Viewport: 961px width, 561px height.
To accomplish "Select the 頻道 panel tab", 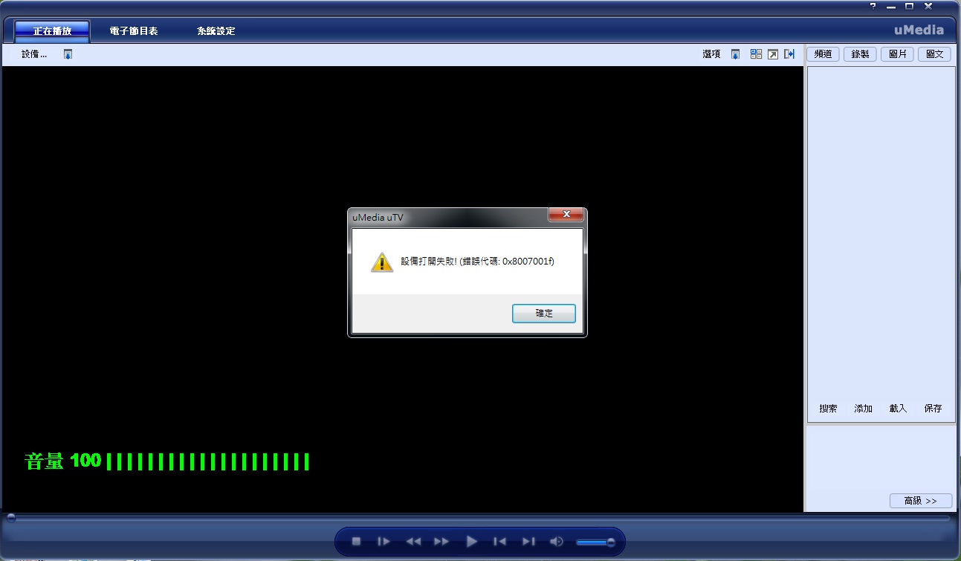I will tap(823, 54).
